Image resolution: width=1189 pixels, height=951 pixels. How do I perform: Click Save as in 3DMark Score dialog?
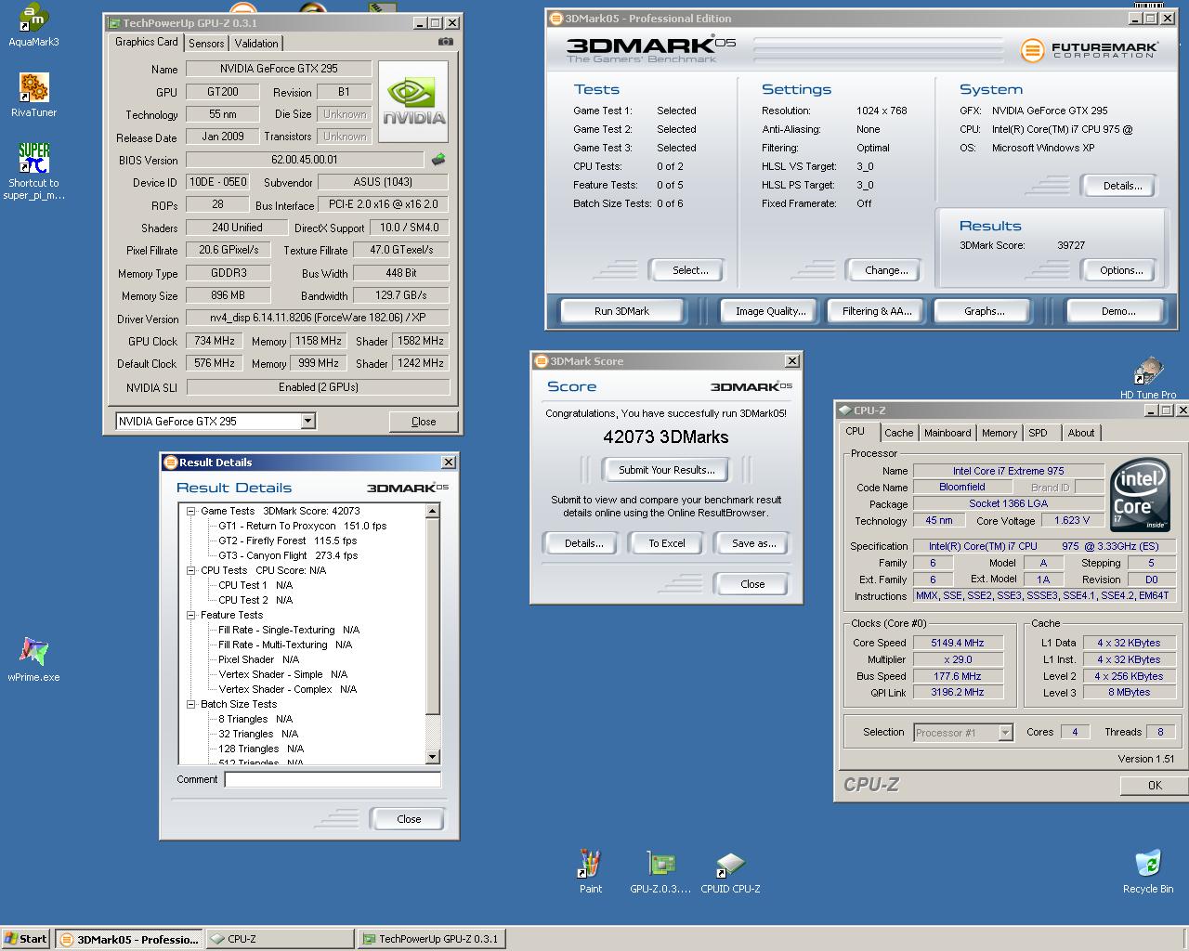click(x=753, y=543)
